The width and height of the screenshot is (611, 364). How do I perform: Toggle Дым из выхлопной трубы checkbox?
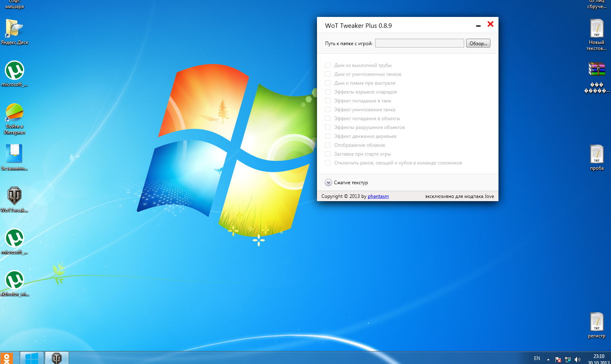coord(327,65)
